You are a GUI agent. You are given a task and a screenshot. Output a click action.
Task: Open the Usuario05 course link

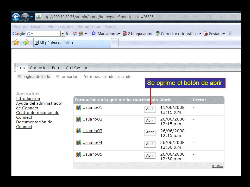click(92, 154)
